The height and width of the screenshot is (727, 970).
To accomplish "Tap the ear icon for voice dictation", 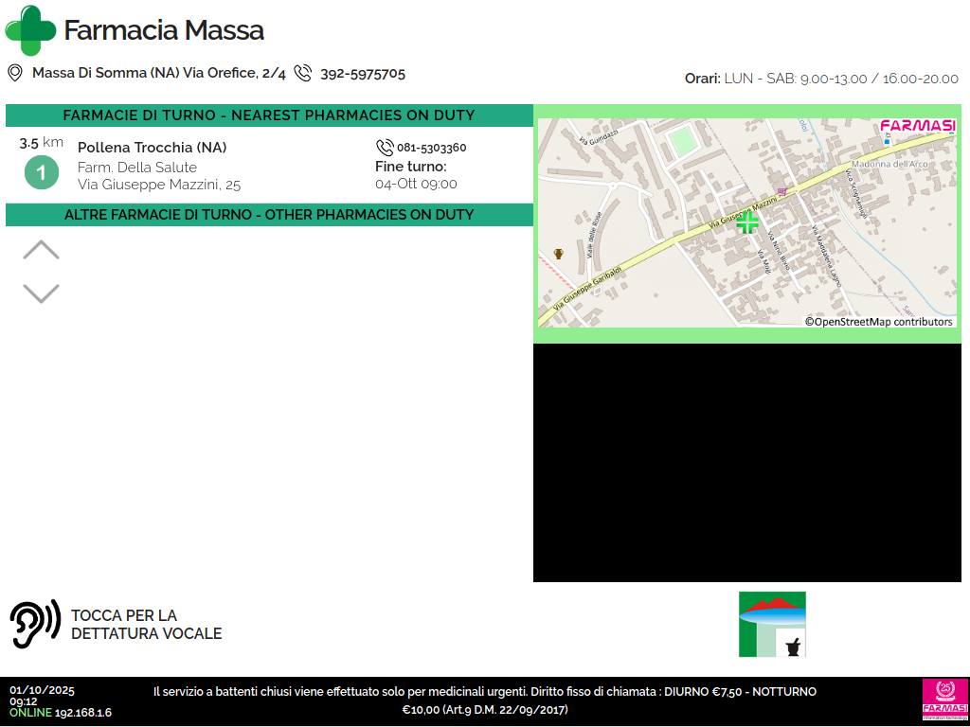I will [34, 625].
